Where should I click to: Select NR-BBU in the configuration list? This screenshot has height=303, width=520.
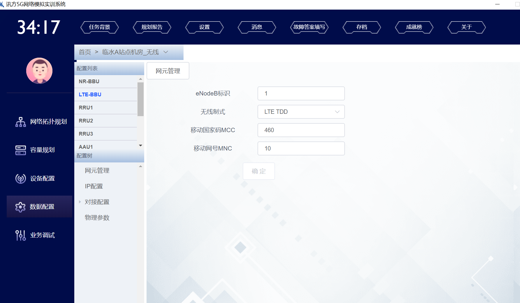(89, 81)
